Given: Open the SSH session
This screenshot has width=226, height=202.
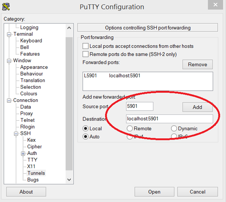Looking at the screenshot, I should point(154,192).
